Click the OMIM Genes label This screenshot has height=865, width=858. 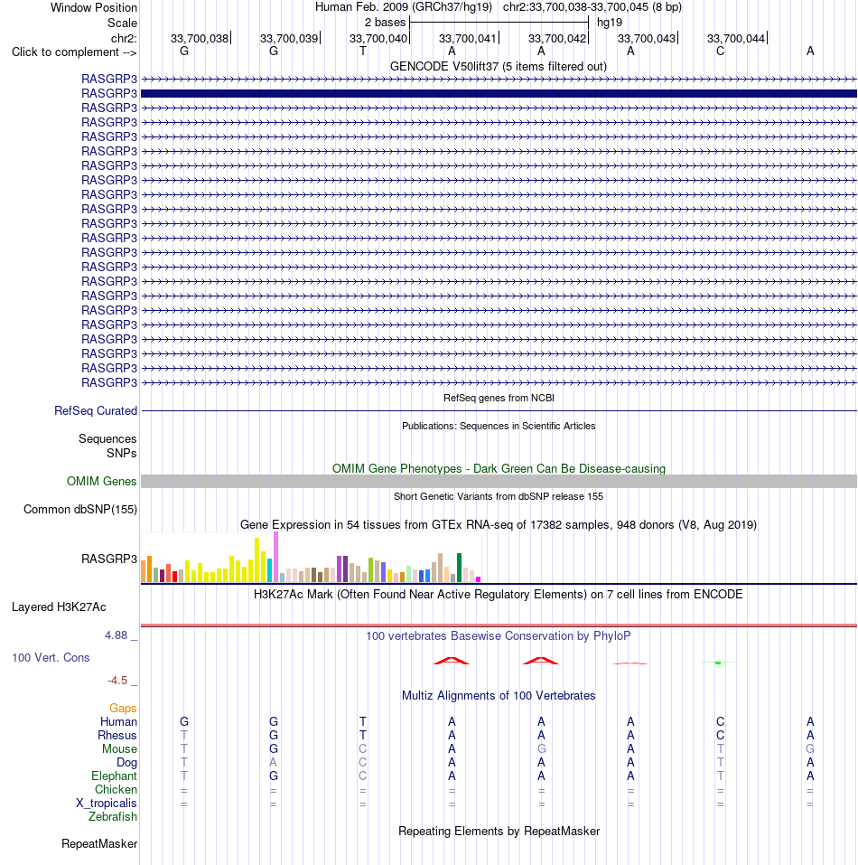(x=101, y=481)
